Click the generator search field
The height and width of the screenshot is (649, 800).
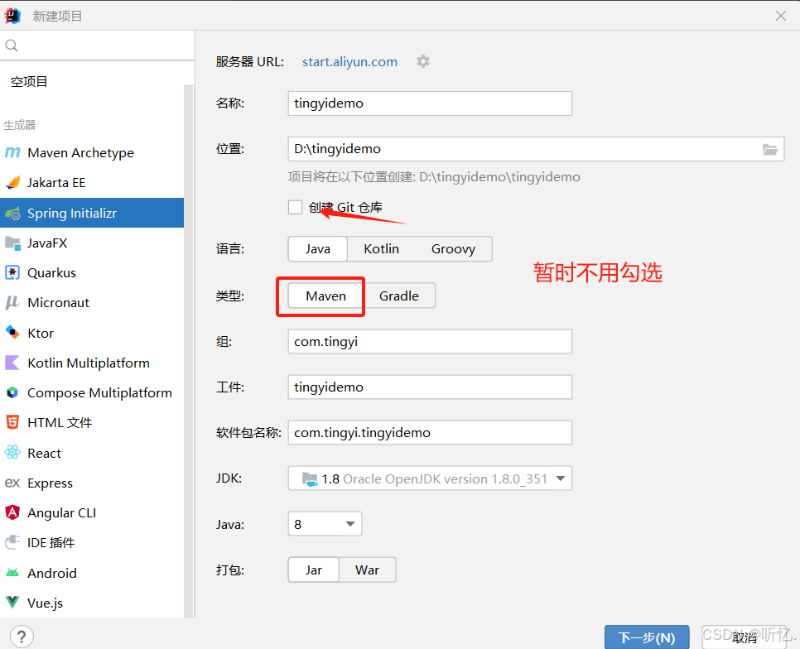[97, 46]
